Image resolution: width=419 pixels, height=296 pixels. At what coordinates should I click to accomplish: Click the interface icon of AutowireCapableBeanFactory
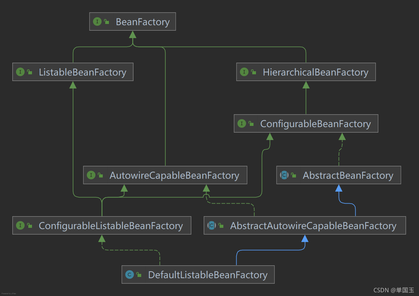tap(91, 175)
